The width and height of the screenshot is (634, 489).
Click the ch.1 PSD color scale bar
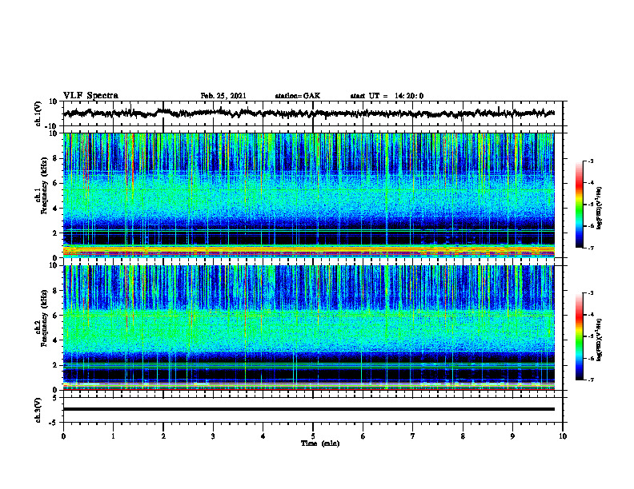pos(580,205)
